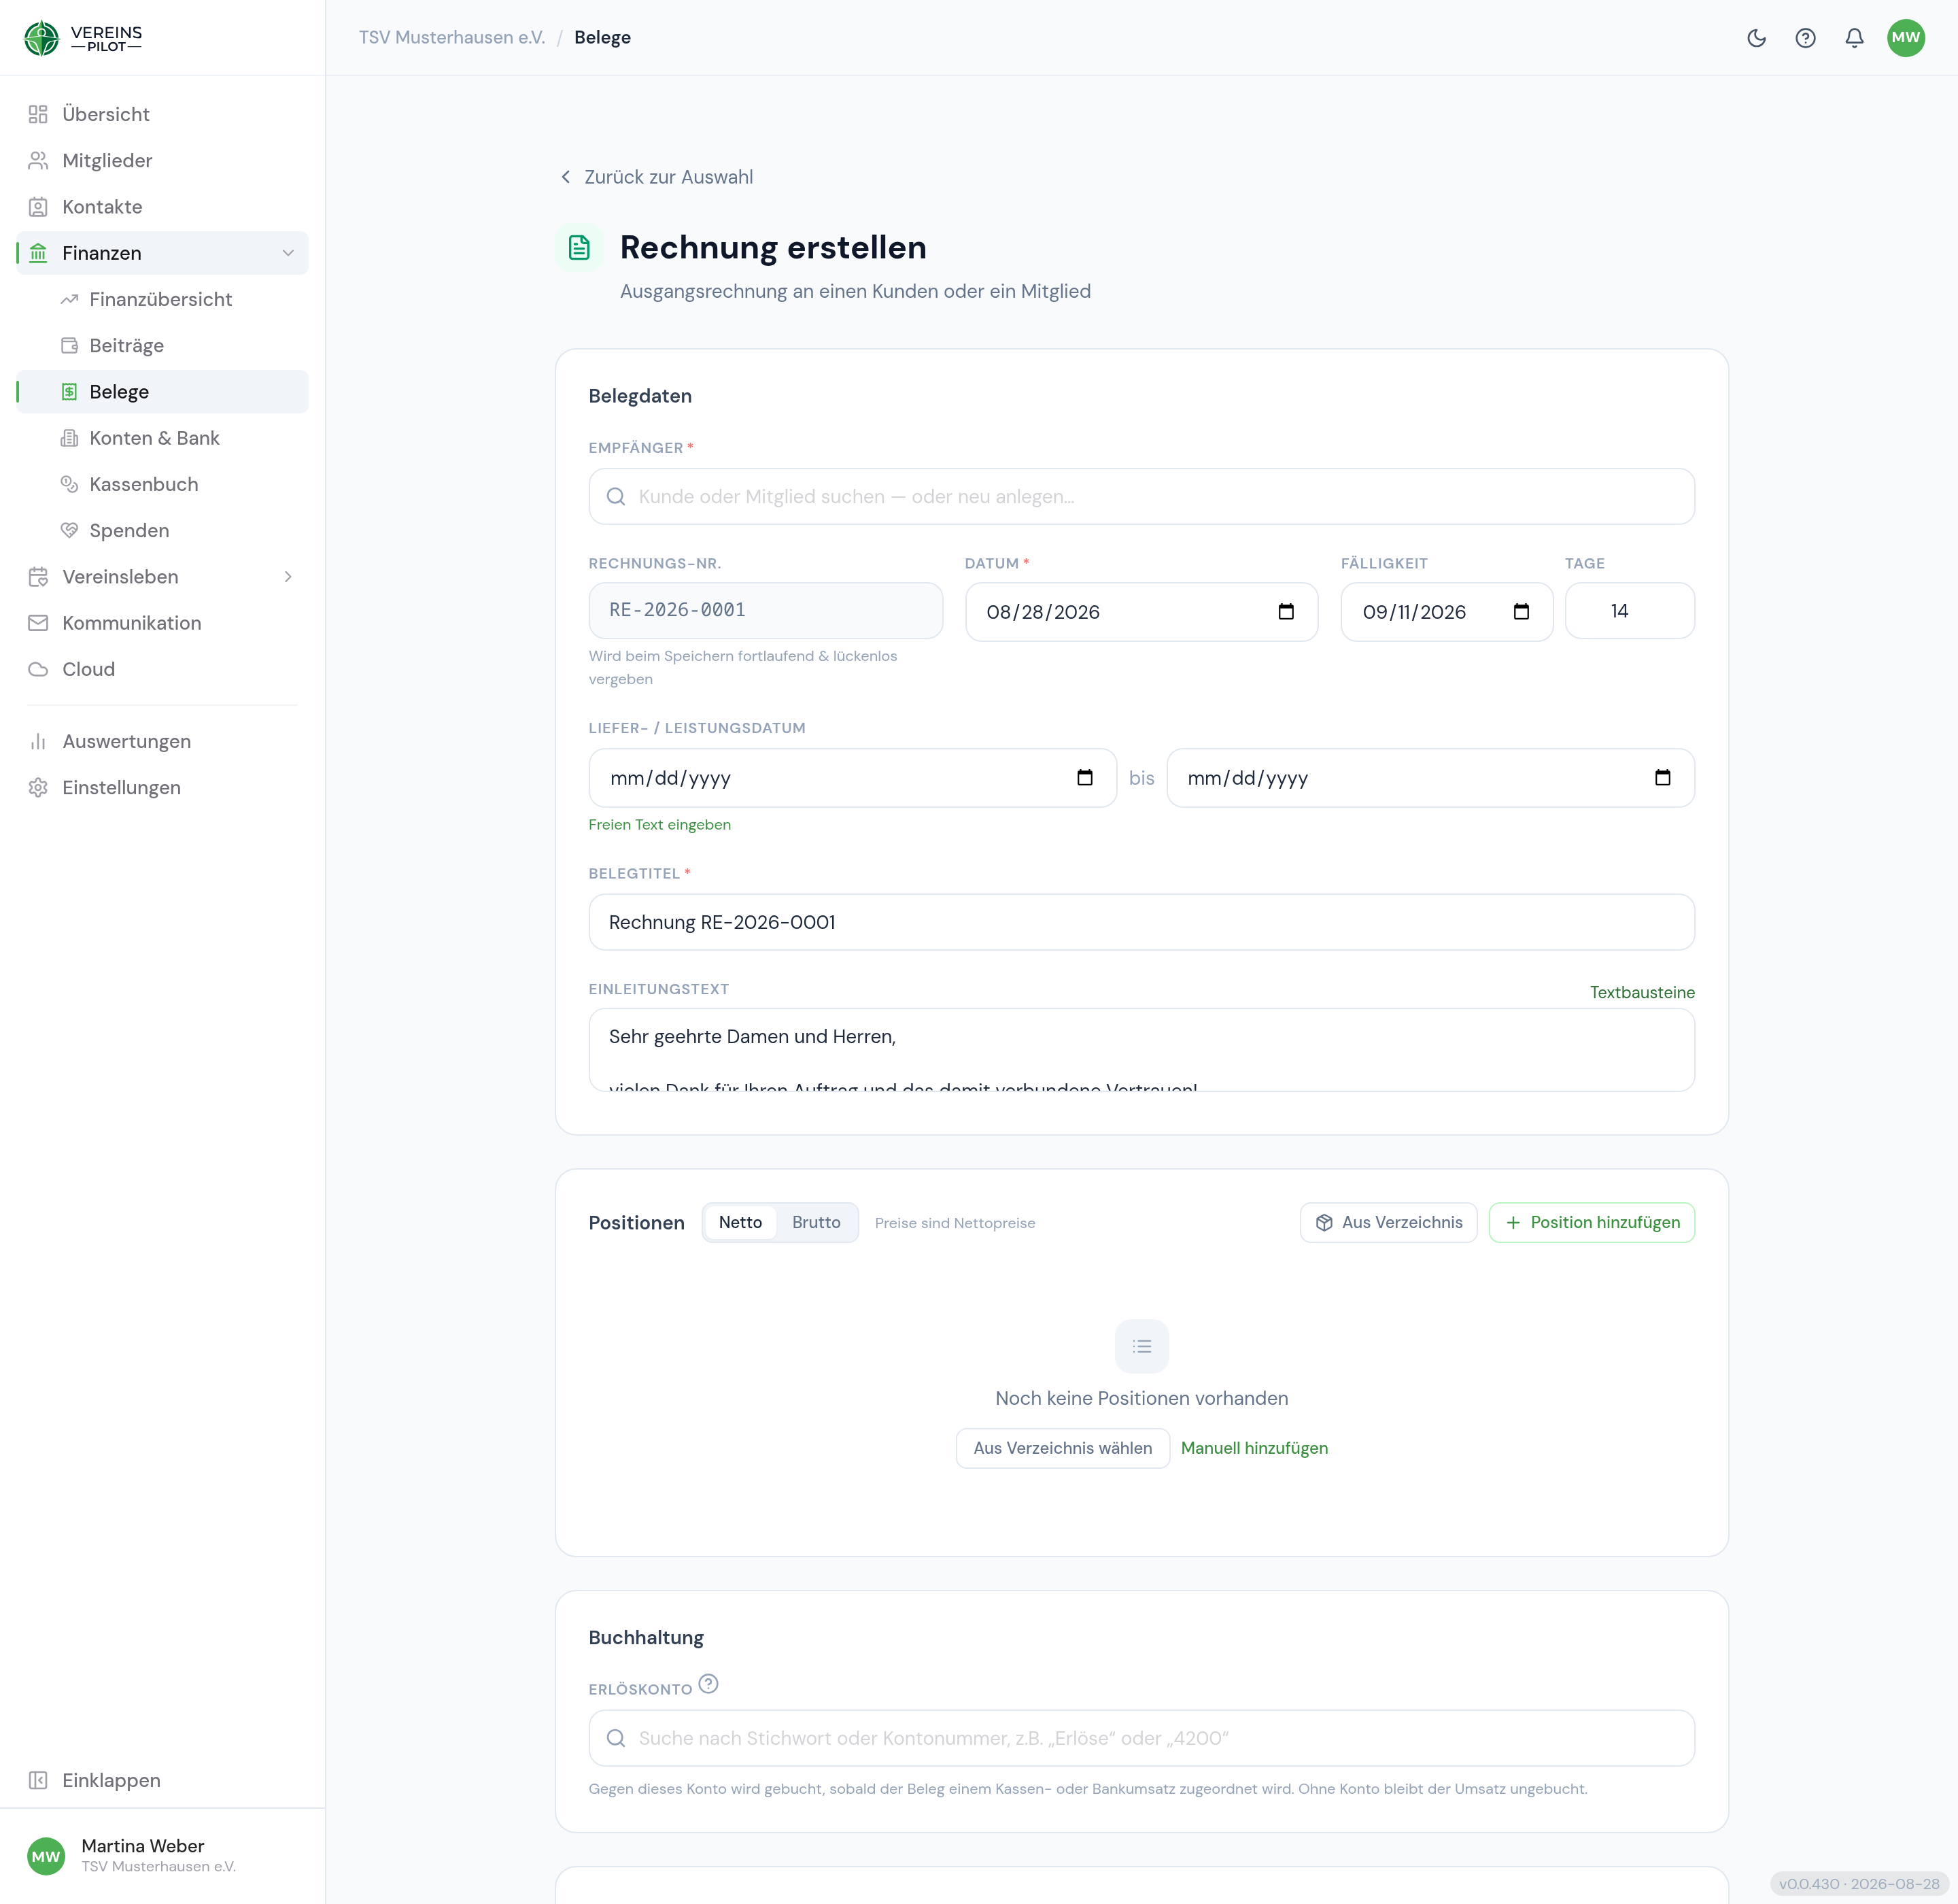Focus the Erlöskonto search field
The image size is (1958, 1904).
pyautogui.click(x=1141, y=1738)
